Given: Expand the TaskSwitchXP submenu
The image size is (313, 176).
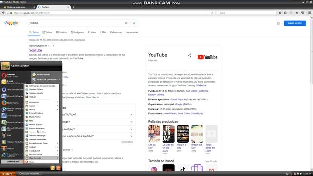Looking at the screenshot, I should pyautogui.click(x=42, y=151).
